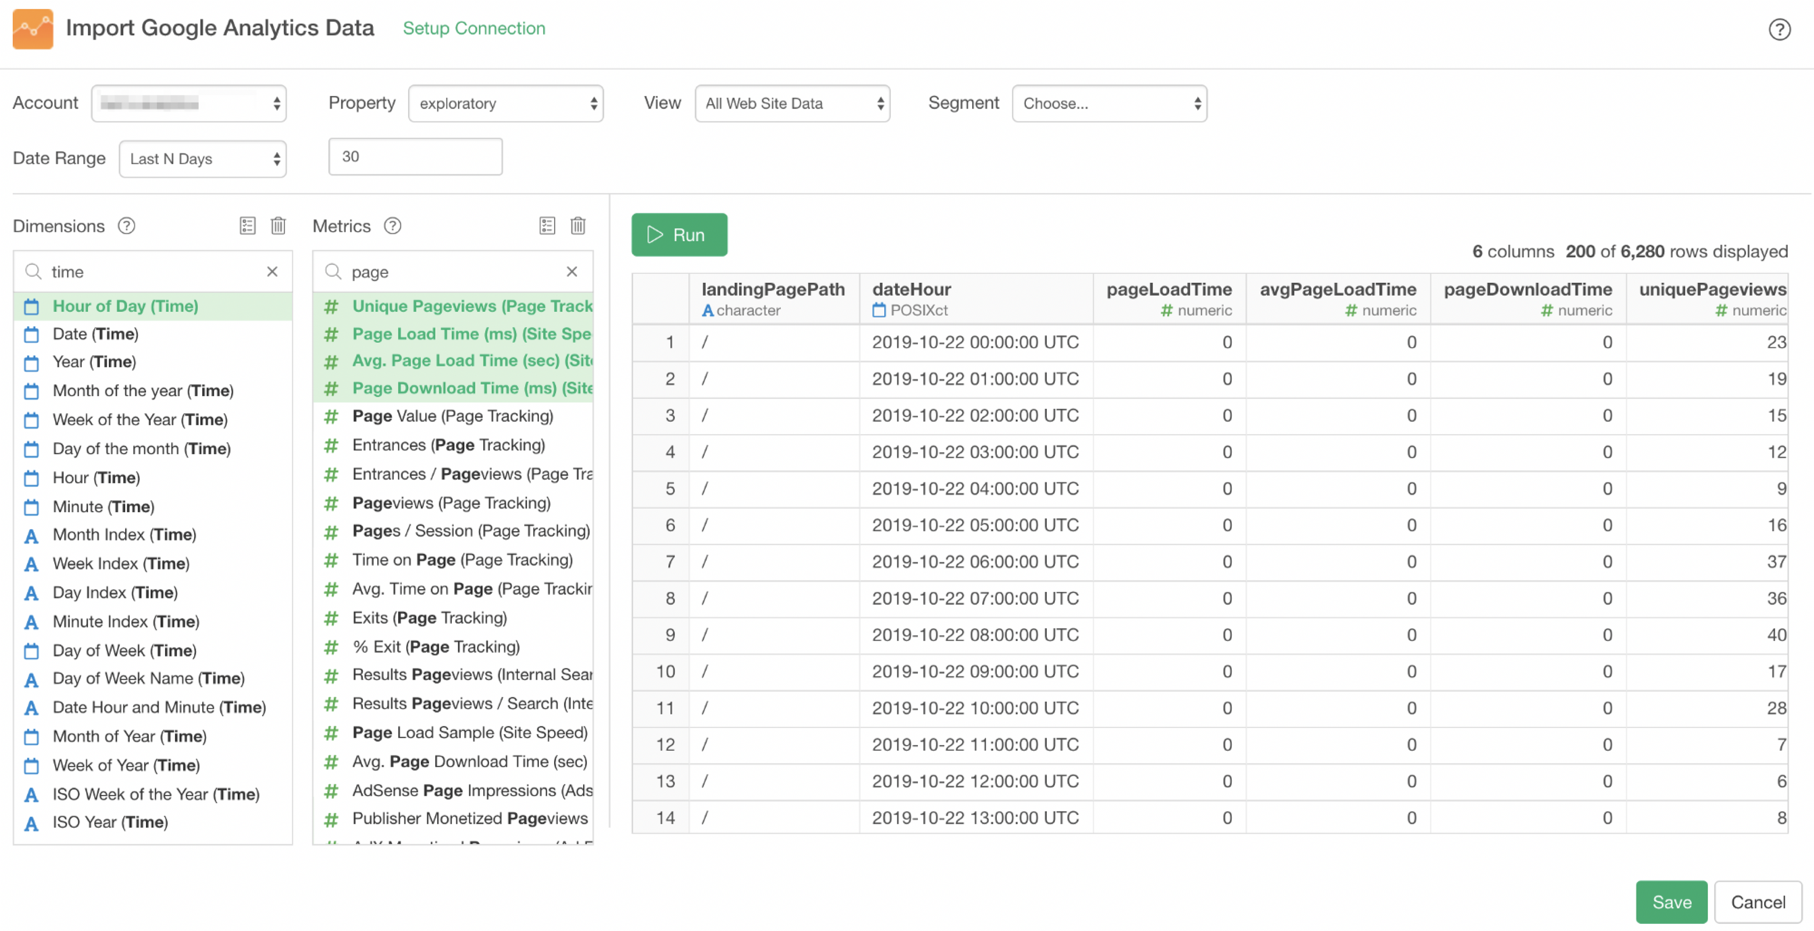Image resolution: width=1814 pixels, height=931 pixels.
Task: Click Dimensions help question icon
Action: point(127,226)
